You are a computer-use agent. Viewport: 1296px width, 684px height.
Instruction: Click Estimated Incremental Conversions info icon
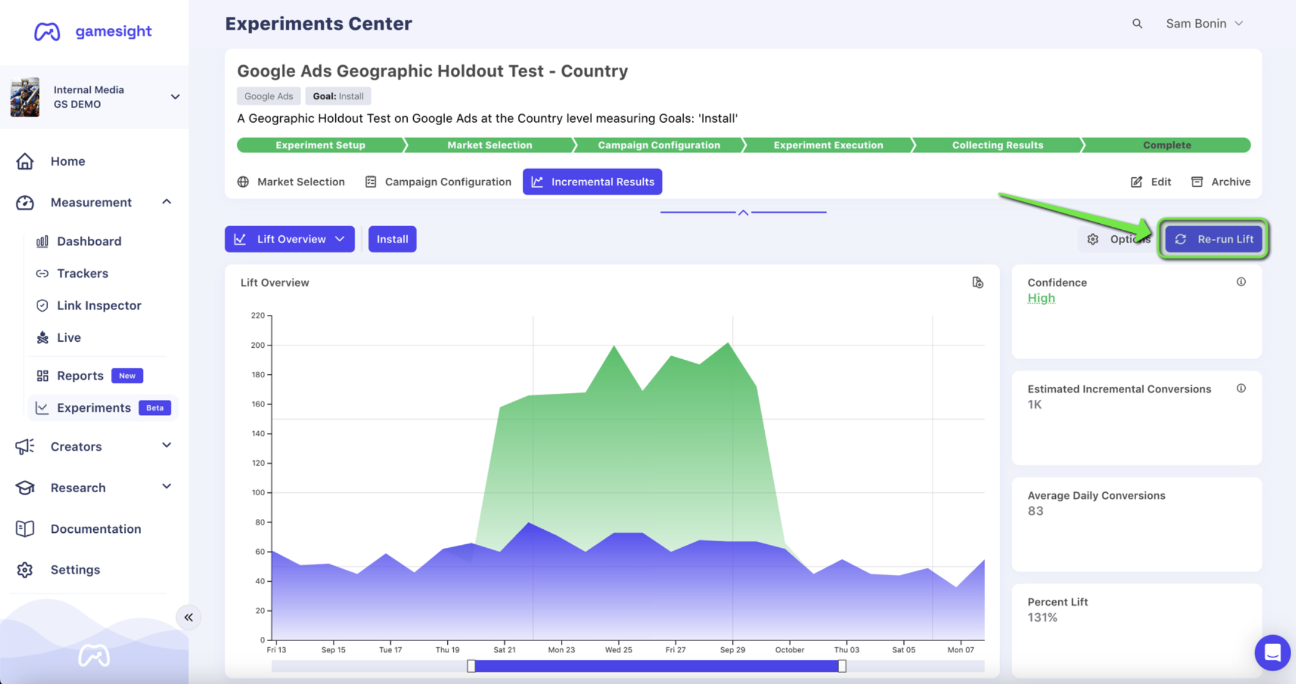(x=1241, y=388)
